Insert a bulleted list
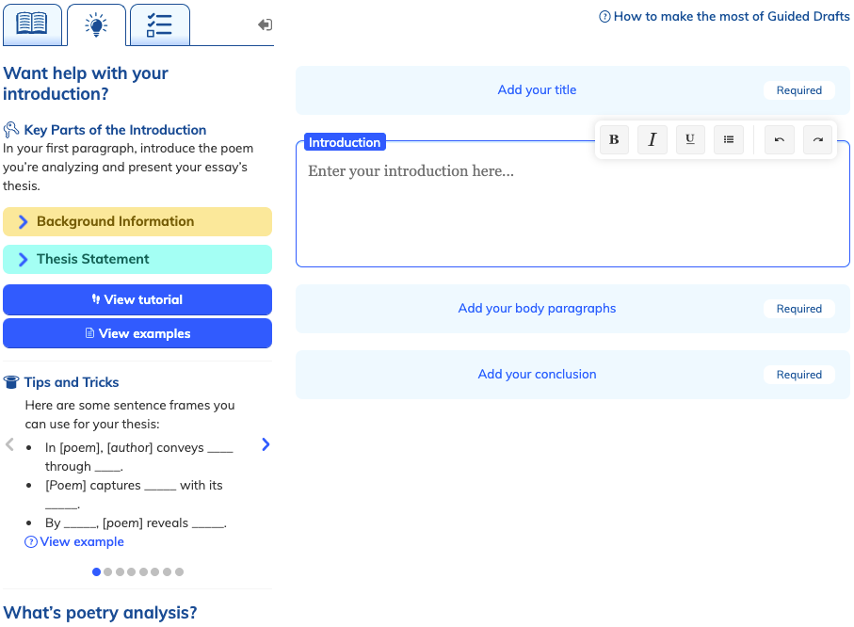The image size is (854, 627). [x=728, y=139]
